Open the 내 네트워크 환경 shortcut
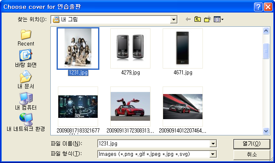275x163 pixels. pyautogui.click(x=26, y=122)
